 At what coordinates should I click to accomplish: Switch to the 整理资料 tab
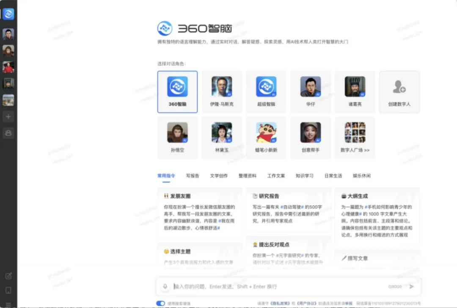pyautogui.click(x=248, y=176)
